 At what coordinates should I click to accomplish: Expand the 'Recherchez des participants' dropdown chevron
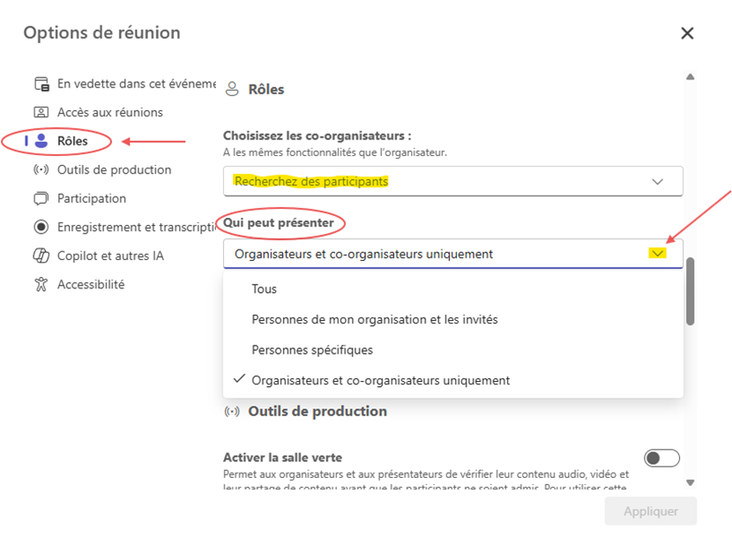[x=657, y=182]
